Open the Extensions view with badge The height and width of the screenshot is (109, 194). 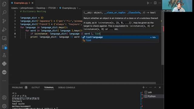(x=4, y=47)
